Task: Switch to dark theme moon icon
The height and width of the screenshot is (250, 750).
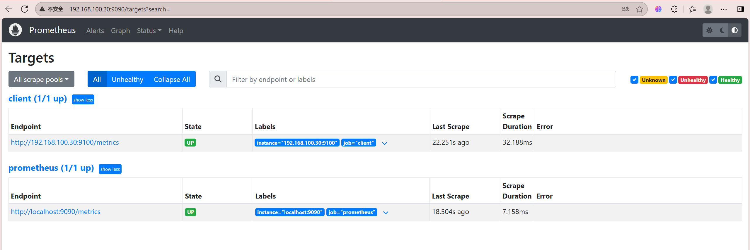Action: (722, 30)
